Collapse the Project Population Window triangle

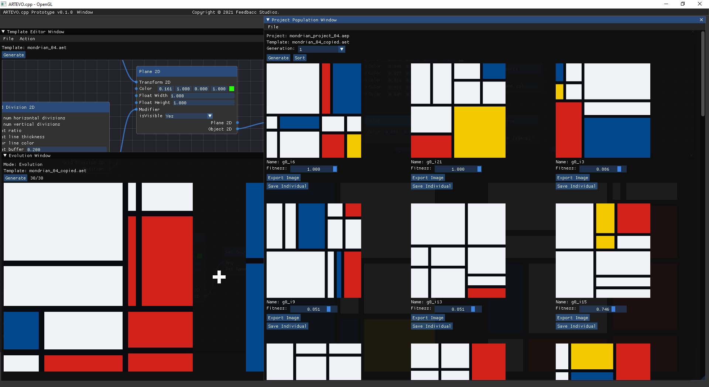pos(268,20)
